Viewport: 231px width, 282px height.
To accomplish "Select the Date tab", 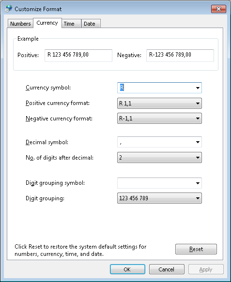I will click(91, 24).
